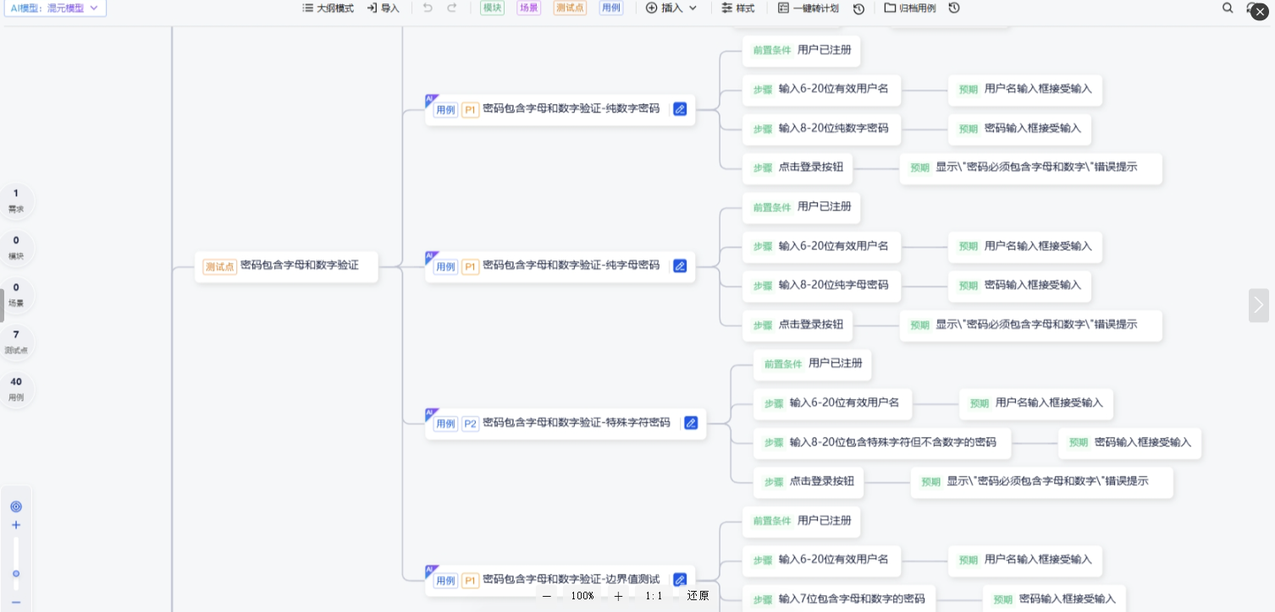Screen dimensions: 1275x612
Task: Edit the 纯数字密码 case pencil icon
Action: click(680, 109)
